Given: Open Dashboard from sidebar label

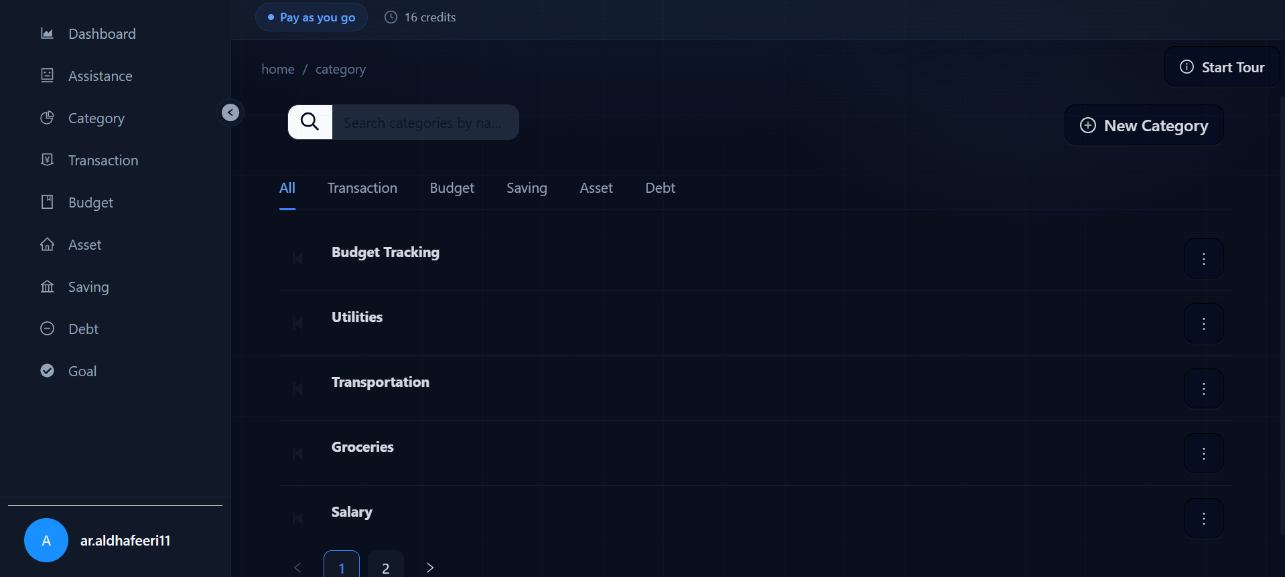Looking at the screenshot, I should 102,34.
